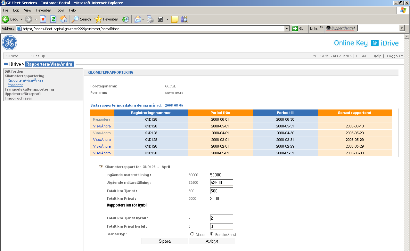Viewport: 410px width, 251px height.
Task: Click Logga ut link
Action: click(x=395, y=56)
